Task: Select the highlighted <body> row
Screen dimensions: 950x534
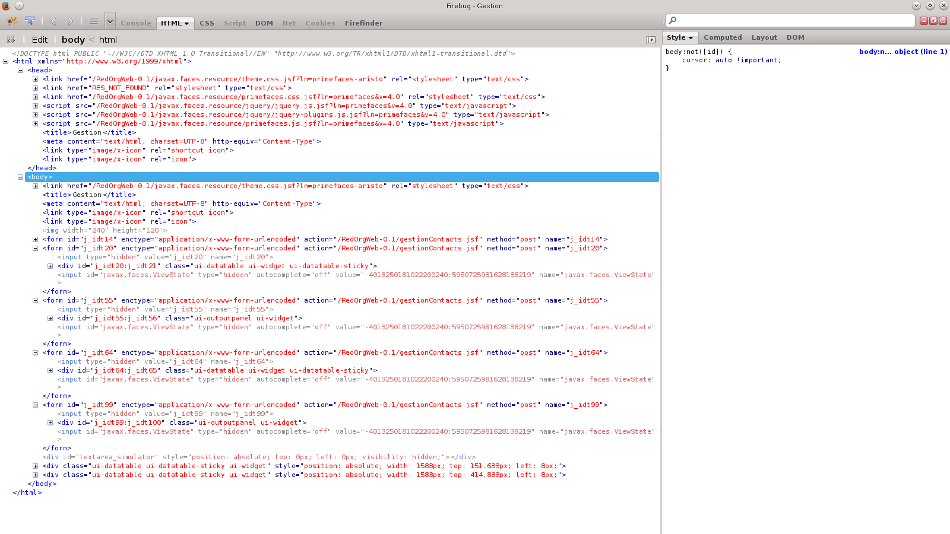Action: (342, 177)
